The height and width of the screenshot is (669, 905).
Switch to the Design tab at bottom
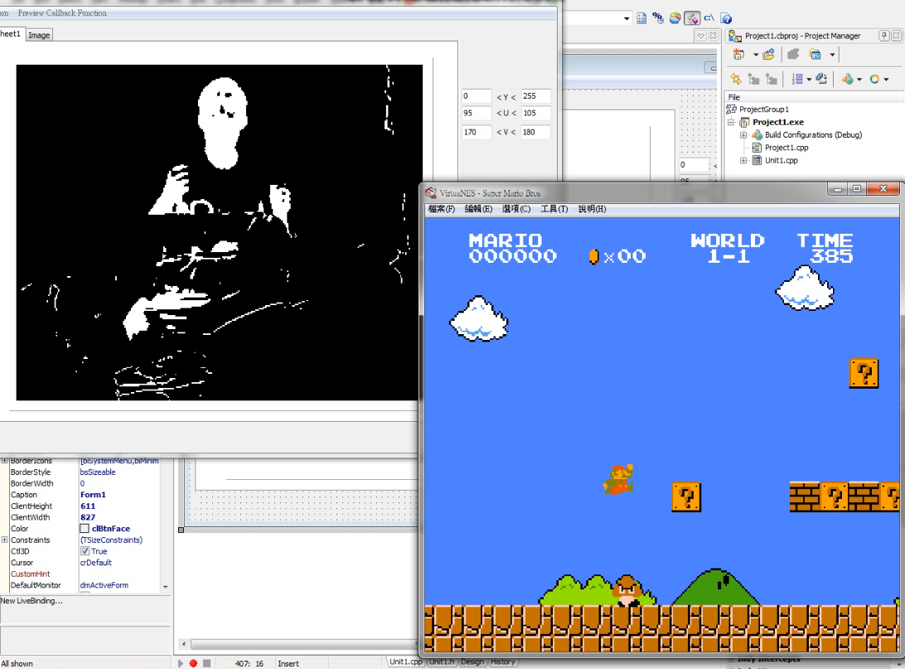pos(472,662)
